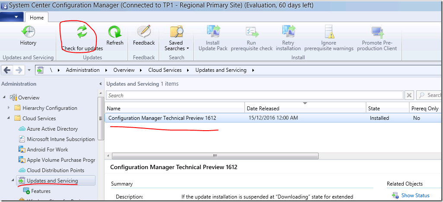Open Saved Searches dropdown
This screenshot has height=202, width=443.
pos(177,38)
